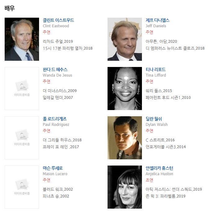Image resolution: width=216 pixels, height=217 pixels.
Task: Click Anjelica Huston's profile photo
Action: pos(125,187)
